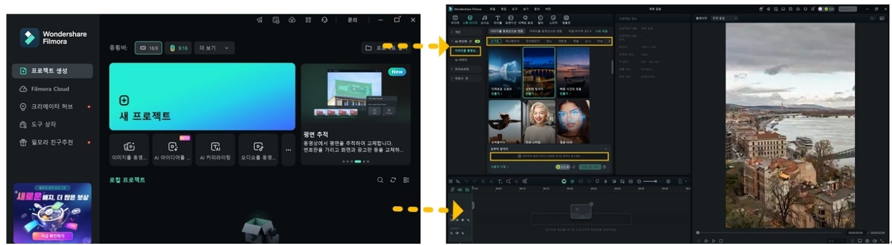Open the 보기 menu in the editor
The height and width of the screenshot is (245, 892).
pyautogui.click(x=525, y=9)
